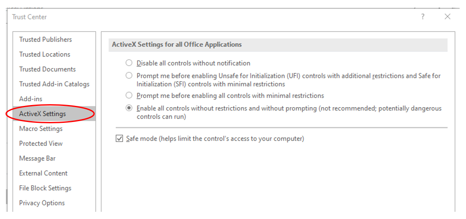The width and height of the screenshot is (466, 219).
Task: Open External Content settings
Action: pyautogui.click(x=44, y=173)
